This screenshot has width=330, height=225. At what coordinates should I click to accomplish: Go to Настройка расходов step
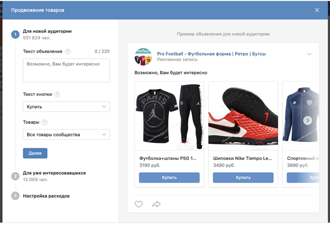tap(46, 196)
